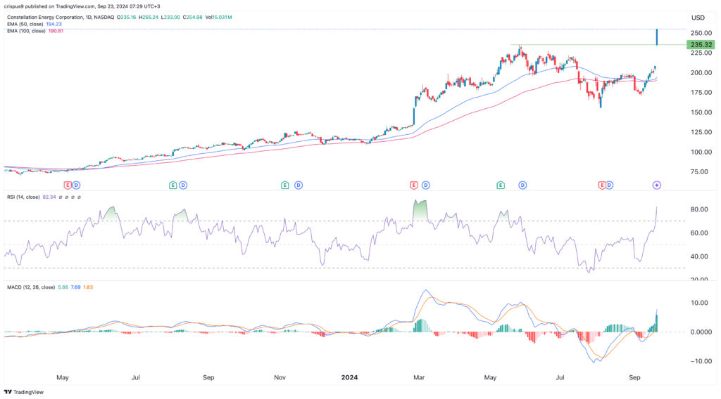721x399 pixels.
Task: Select the EMA 50 value 194.23
Action: [54, 24]
